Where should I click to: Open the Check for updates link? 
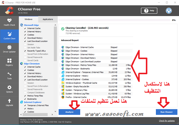(167, 121)
